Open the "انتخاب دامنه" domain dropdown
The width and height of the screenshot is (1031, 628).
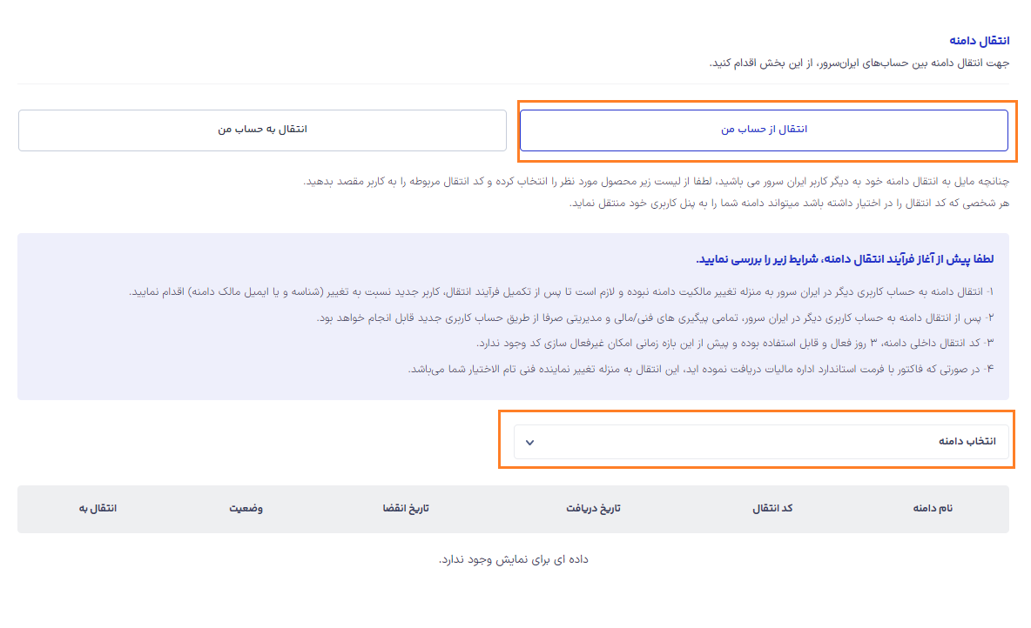tap(761, 441)
